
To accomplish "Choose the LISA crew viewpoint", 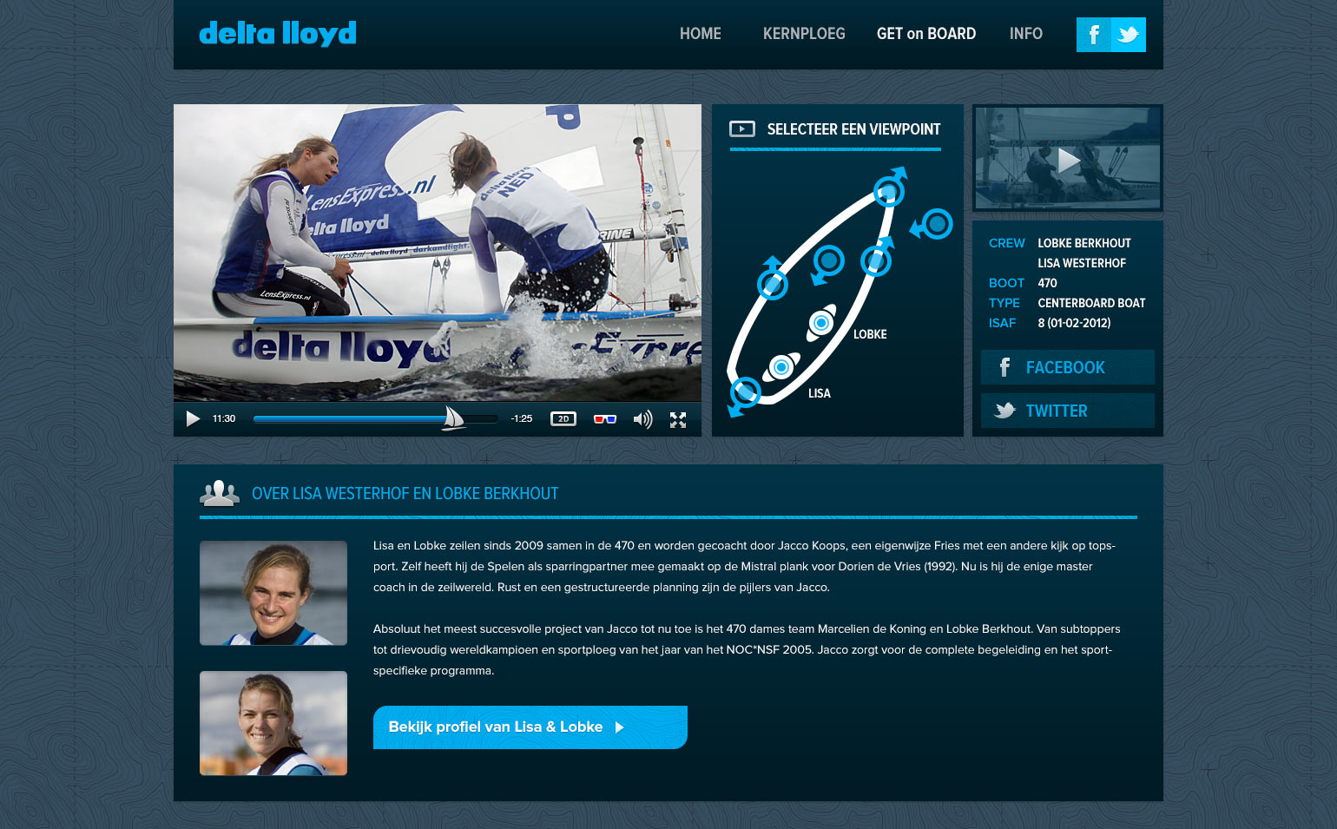I will pos(781,367).
